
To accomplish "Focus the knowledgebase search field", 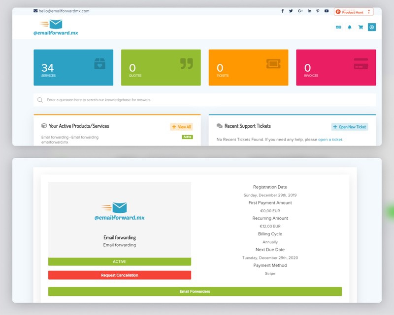I will click(205, 100).
